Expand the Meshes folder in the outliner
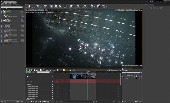This screenshot has height=103, width=170. 4,14
